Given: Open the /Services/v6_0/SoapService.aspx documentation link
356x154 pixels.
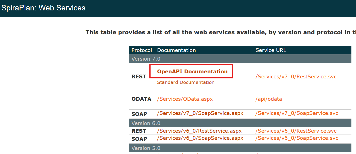Looking at the screenshot, I should pyautogui.click(x=200, y=138).
